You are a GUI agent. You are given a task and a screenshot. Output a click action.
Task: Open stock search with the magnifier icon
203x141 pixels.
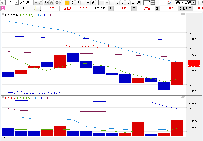tap(41, 2)
